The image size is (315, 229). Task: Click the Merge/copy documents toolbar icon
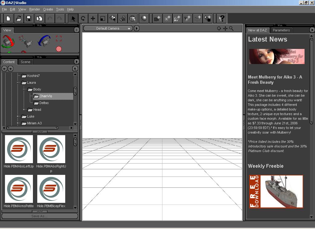coord(39,18)
